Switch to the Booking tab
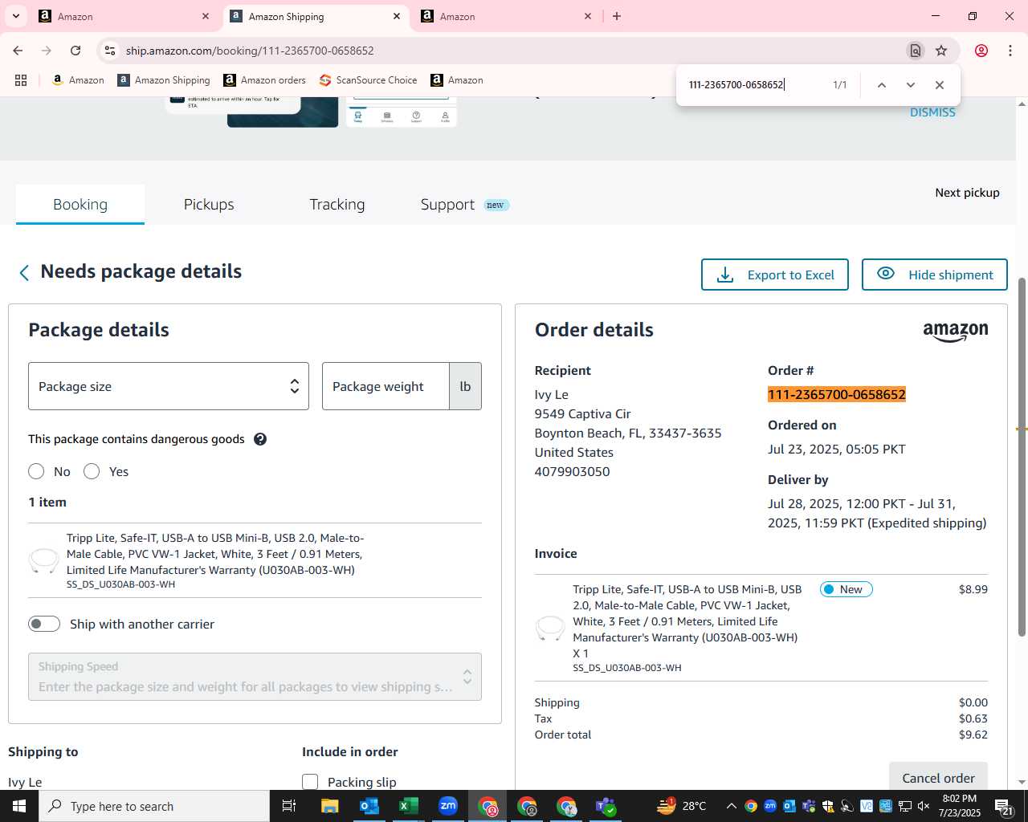Image resolution: width=1028 pixels, height=822 pixels. pyautogui.click(x=80, y=205)
